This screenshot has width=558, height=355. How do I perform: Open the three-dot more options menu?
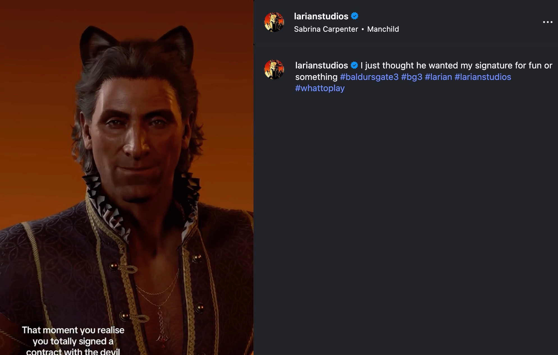tap(547, 22)
